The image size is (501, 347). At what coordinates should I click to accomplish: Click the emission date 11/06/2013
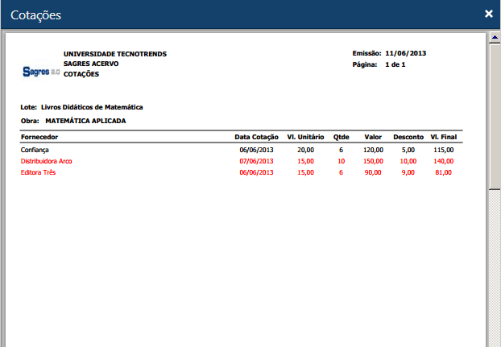[405, 53]
